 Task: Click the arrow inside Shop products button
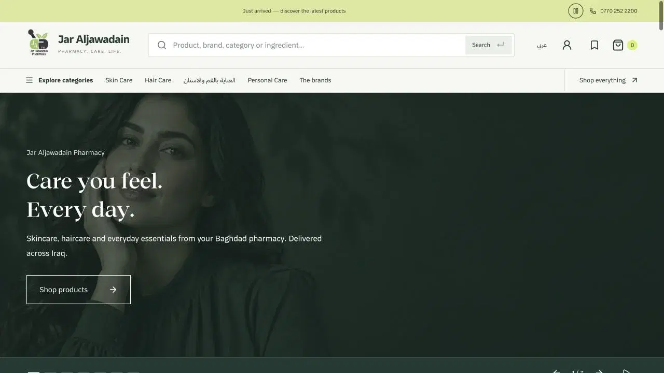pos(113,290)
